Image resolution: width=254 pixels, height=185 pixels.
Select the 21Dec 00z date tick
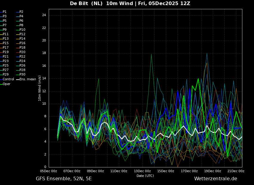click(x=236, y=171)
